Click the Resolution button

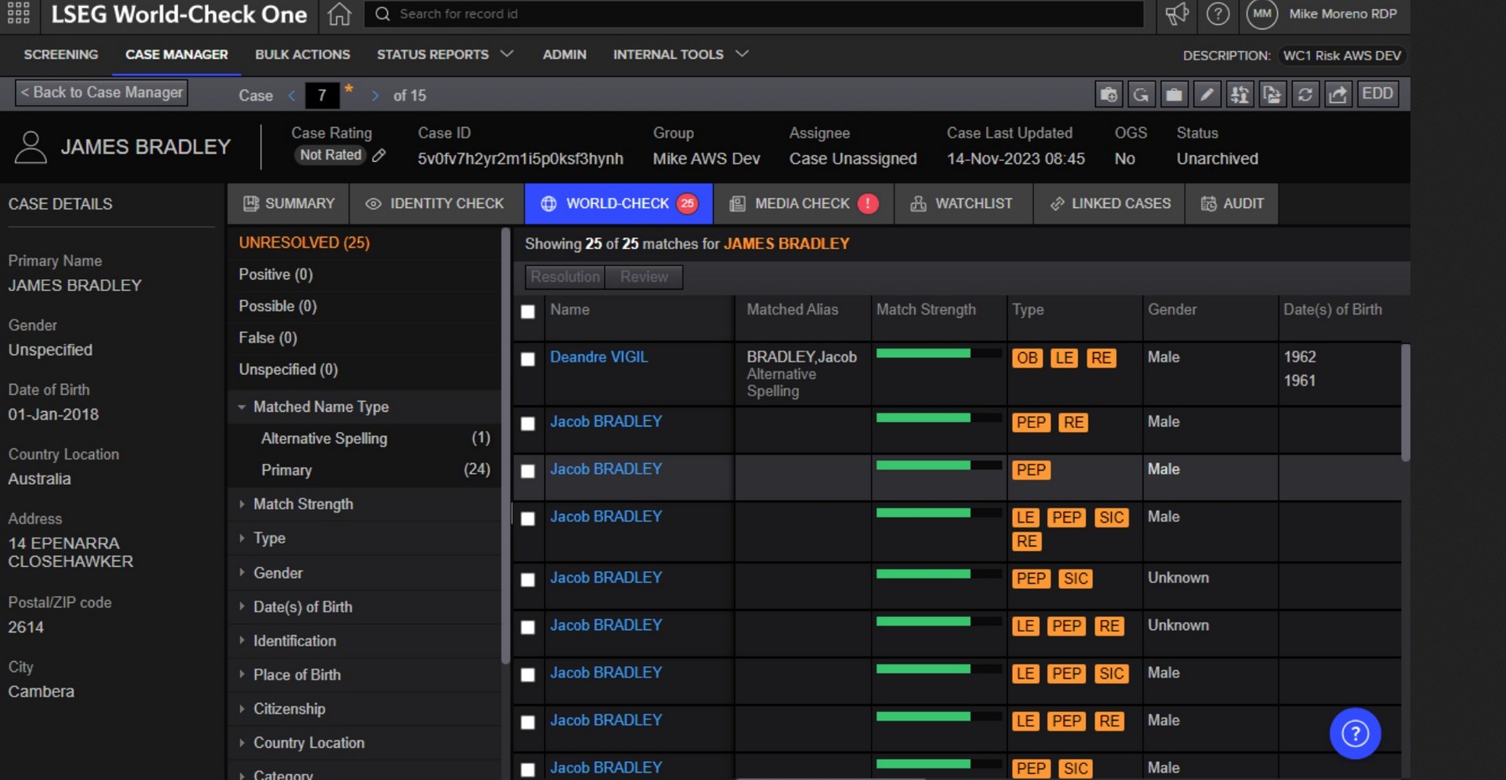[565, 277]
